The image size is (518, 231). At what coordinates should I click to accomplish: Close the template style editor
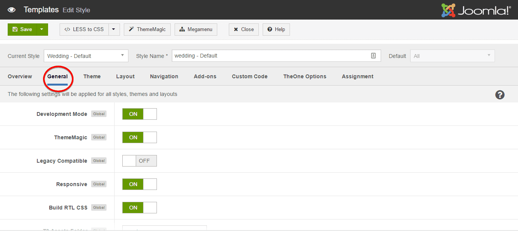(244, 30)
